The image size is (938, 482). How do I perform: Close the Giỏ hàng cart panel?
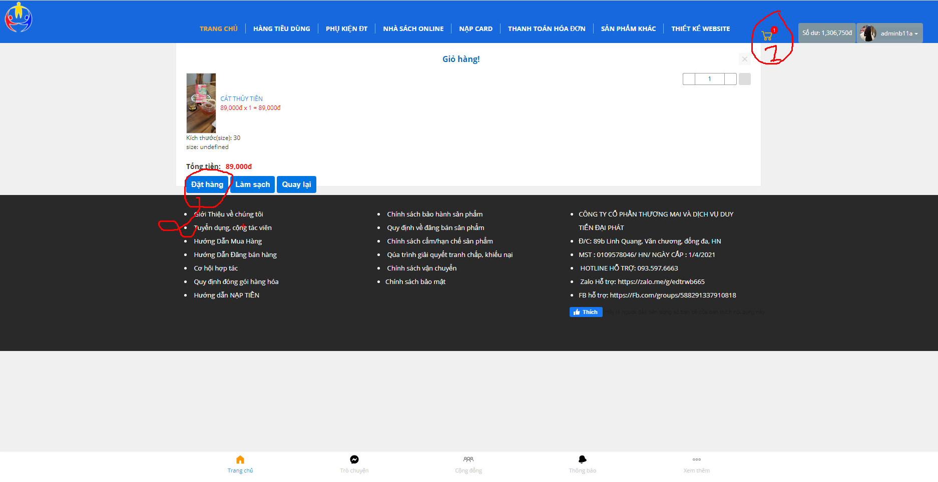[745, 59]
